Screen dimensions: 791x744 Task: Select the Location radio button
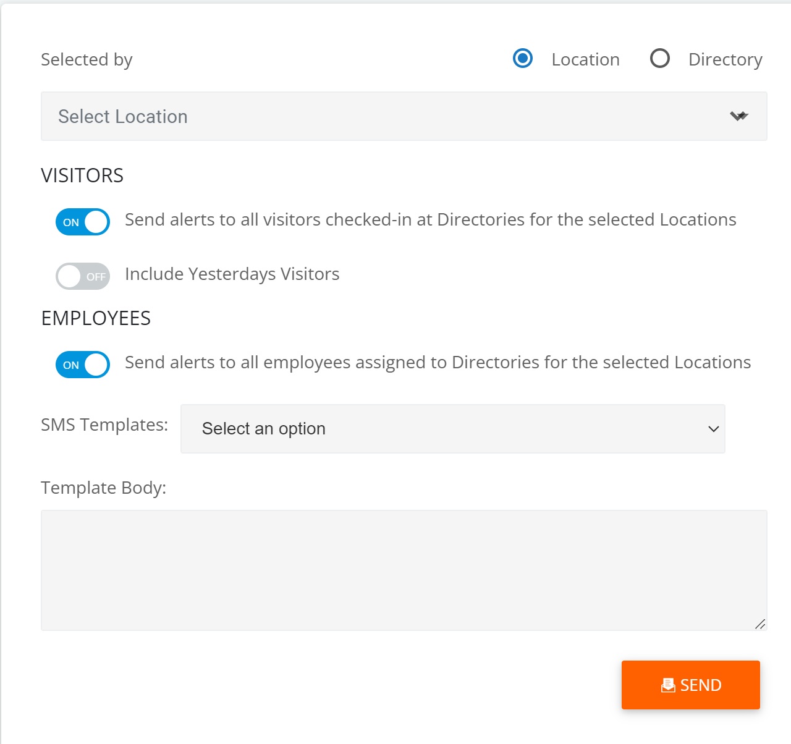click(523, 59)
